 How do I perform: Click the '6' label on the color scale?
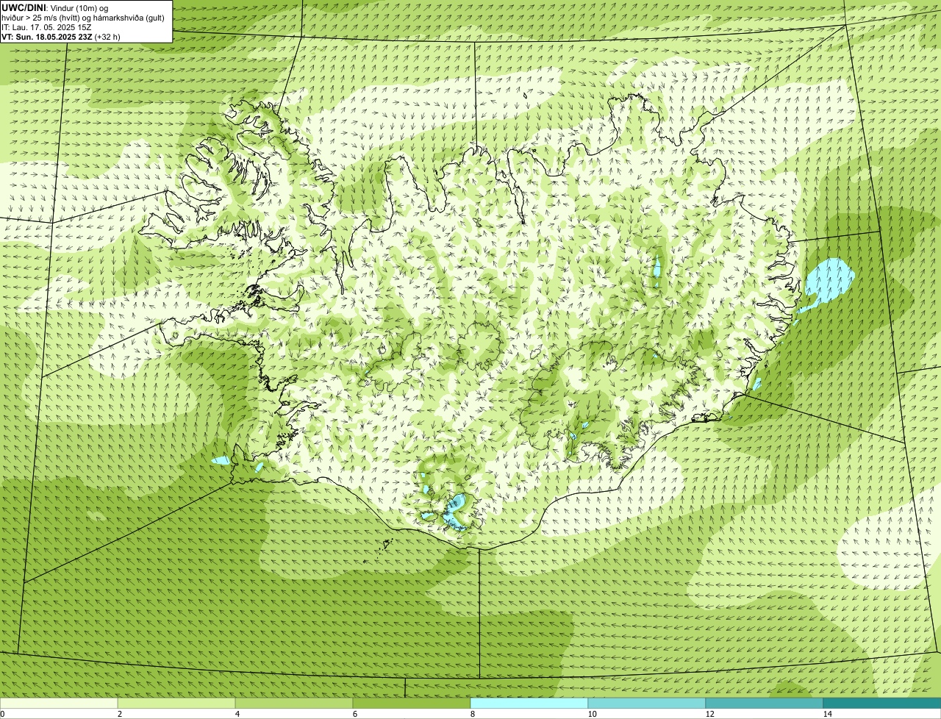(354, 714)
